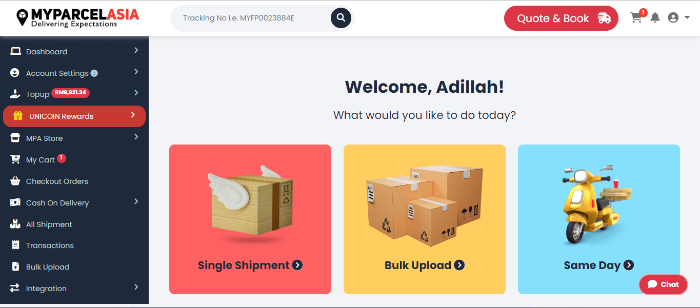This screenshot has height=308, width=700.
Task: Click the search magnifier icon button
Action: pyautogui.click(x=341, y=18)
